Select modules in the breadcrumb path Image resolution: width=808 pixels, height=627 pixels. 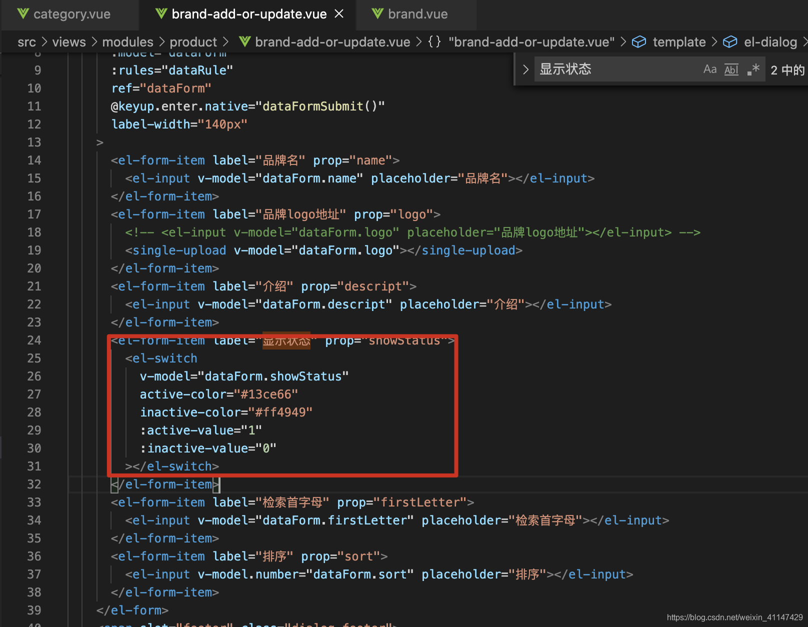click(x=128, y=42)
